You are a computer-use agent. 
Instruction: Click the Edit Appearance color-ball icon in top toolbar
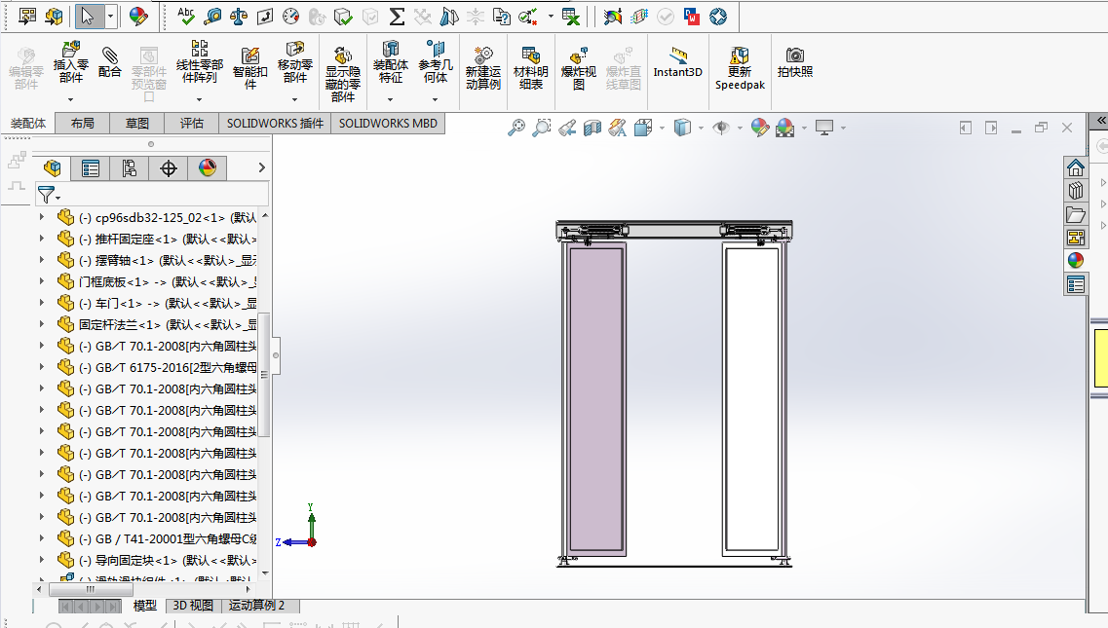point(138,17)
